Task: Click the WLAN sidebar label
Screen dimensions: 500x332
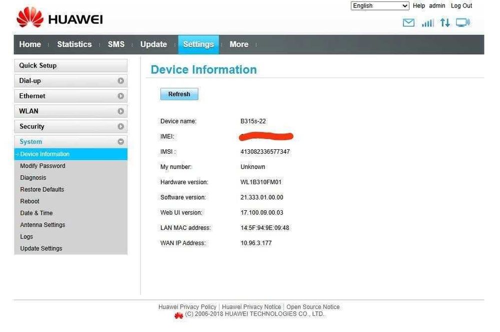Action: click(x=28, y=111)
